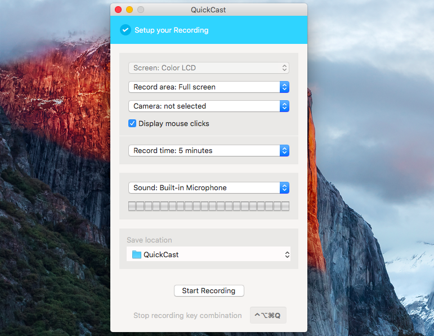
Task: Click the QuickCast window title text
Action: pos(208,10)
